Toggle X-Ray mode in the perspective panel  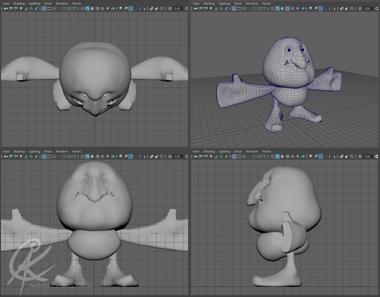(x=341, y=9)
